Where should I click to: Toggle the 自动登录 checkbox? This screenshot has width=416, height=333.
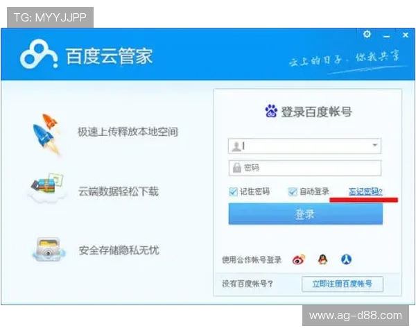tap(293, 191)
